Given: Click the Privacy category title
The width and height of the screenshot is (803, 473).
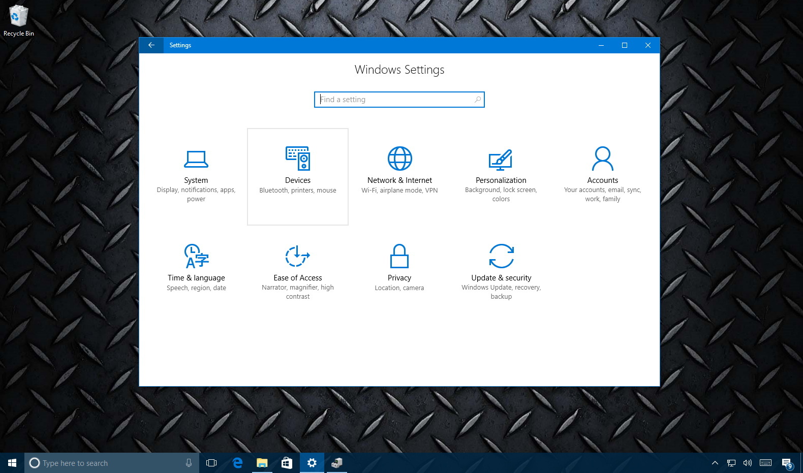Looking at the screenshot, I should click(399, 278).
